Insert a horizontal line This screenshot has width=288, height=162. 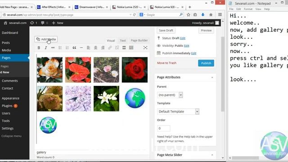click(x=81, y=48)
